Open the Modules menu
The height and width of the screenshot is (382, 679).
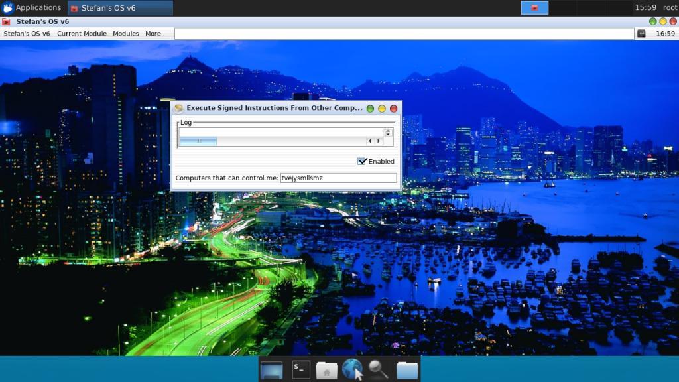(125, 34)
